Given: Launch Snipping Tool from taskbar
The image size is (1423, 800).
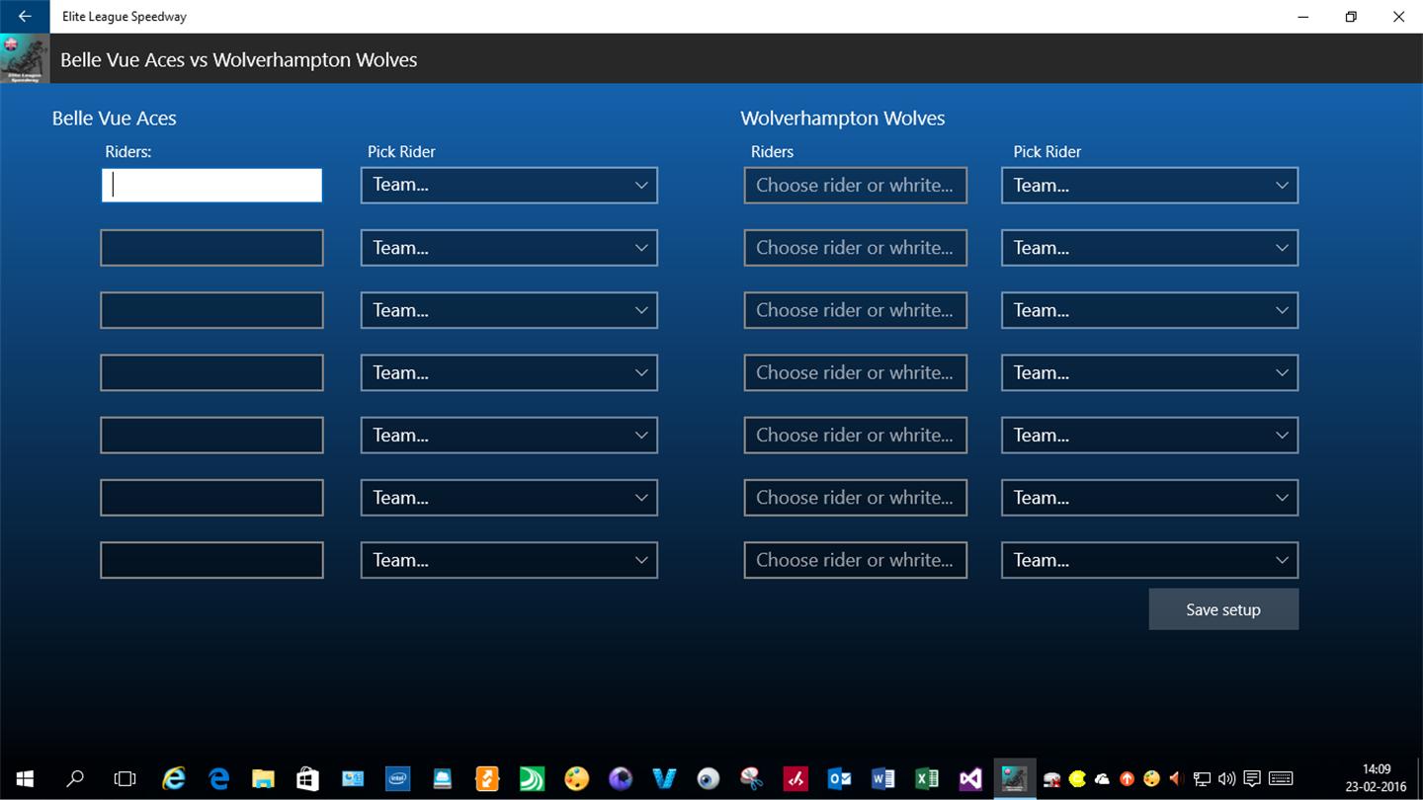Looking at the screenshot, I should (752, 779).
